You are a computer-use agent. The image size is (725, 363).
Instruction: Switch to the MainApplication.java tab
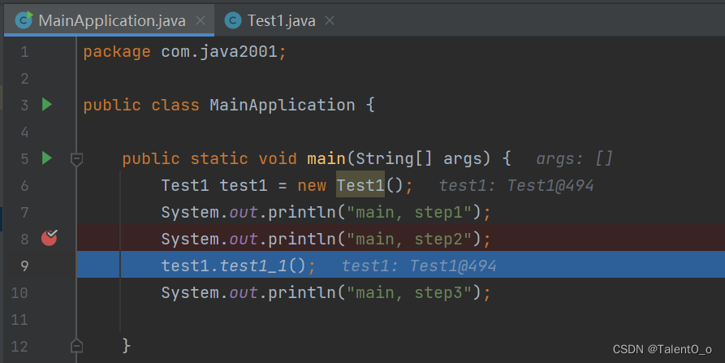[x=109, y=20]
